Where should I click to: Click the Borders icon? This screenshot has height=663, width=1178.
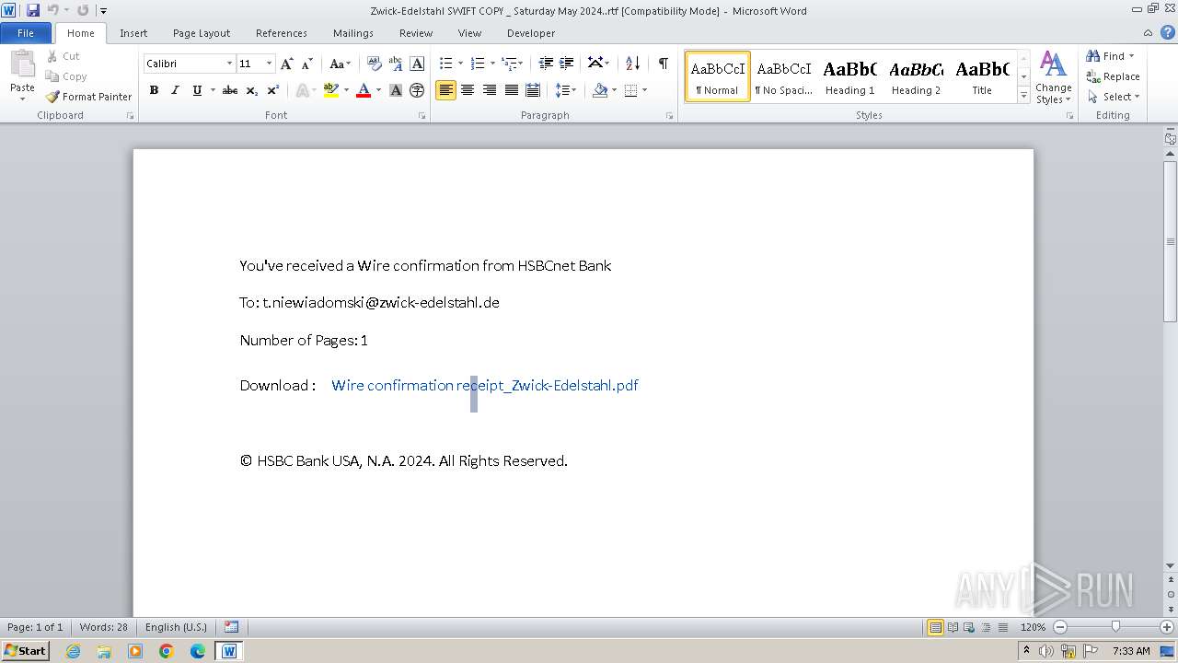[630, 90]
